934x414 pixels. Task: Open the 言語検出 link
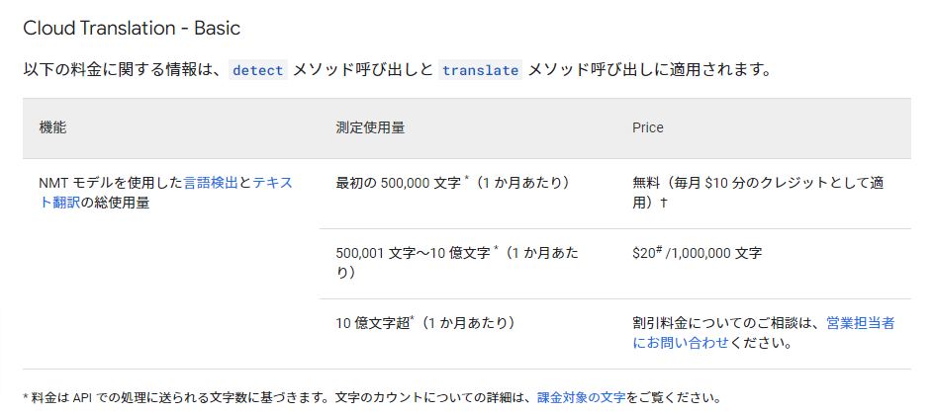pyautogui.click(x=211, y=183)
